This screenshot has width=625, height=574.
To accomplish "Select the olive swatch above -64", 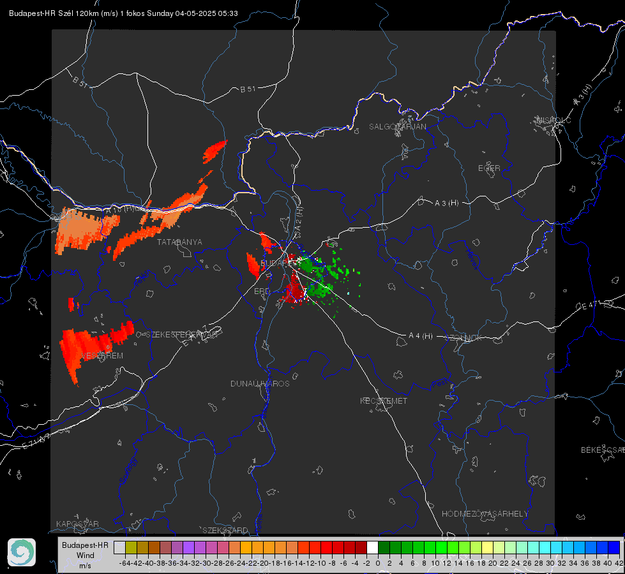I will (131, 547).
